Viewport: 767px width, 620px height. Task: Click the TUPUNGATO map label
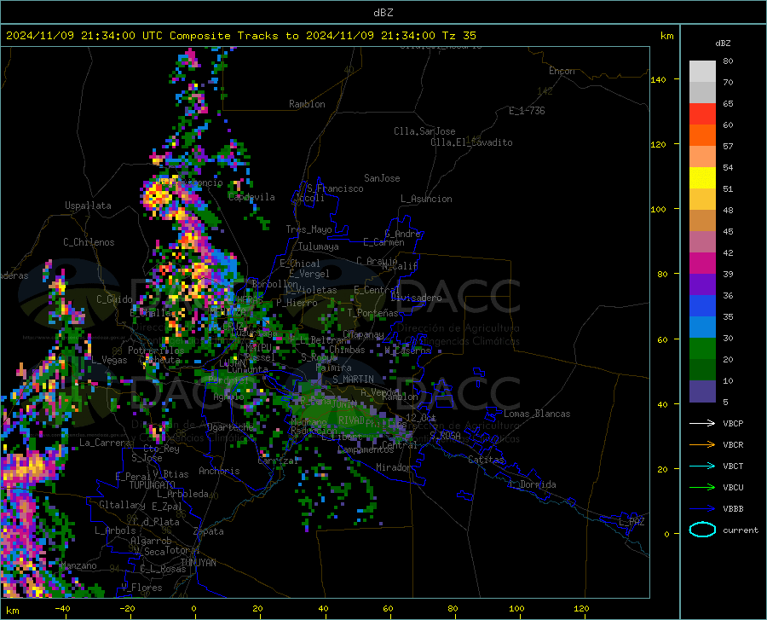153,485
